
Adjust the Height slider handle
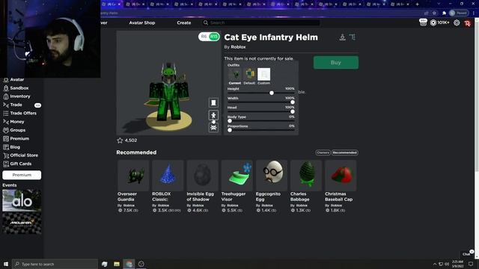tap(272, 93)
